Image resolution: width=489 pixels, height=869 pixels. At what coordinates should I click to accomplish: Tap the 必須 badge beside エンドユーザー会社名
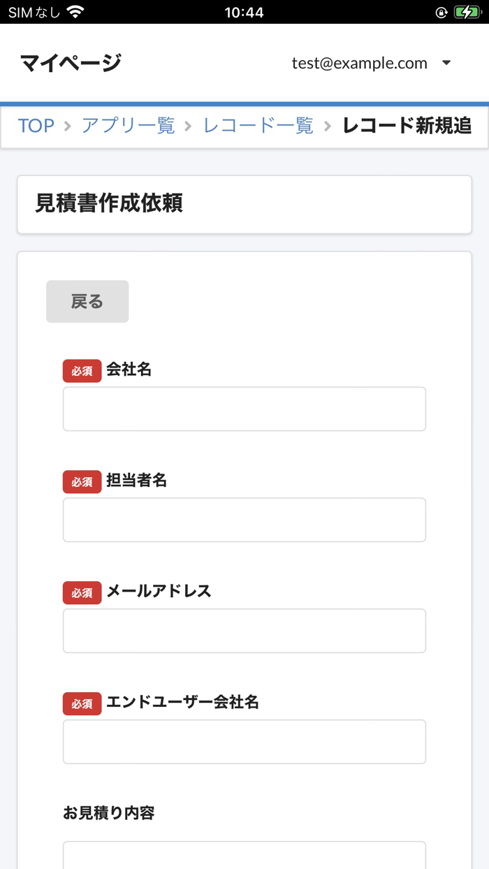(x=82, y=704)
